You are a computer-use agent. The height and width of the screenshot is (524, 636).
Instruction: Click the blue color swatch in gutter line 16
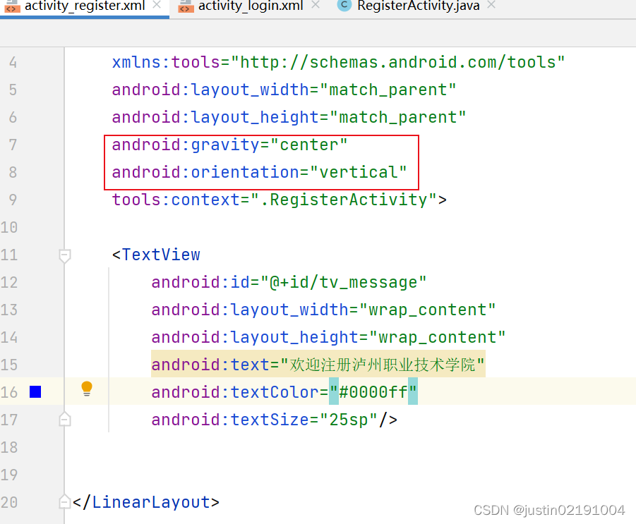pos(35,392)
